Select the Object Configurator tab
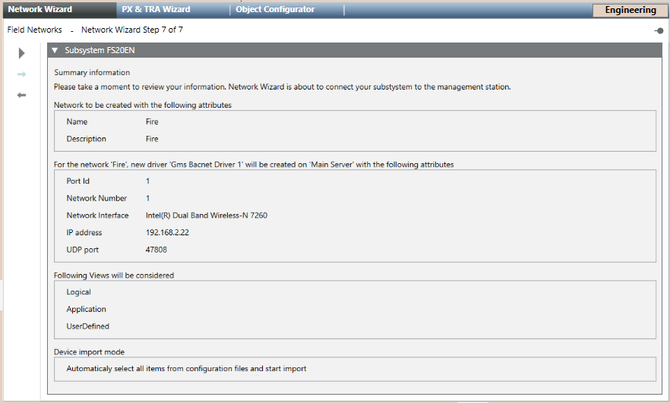Image resolution: width=670 pixels, height=403 pixels. point(275,10)
